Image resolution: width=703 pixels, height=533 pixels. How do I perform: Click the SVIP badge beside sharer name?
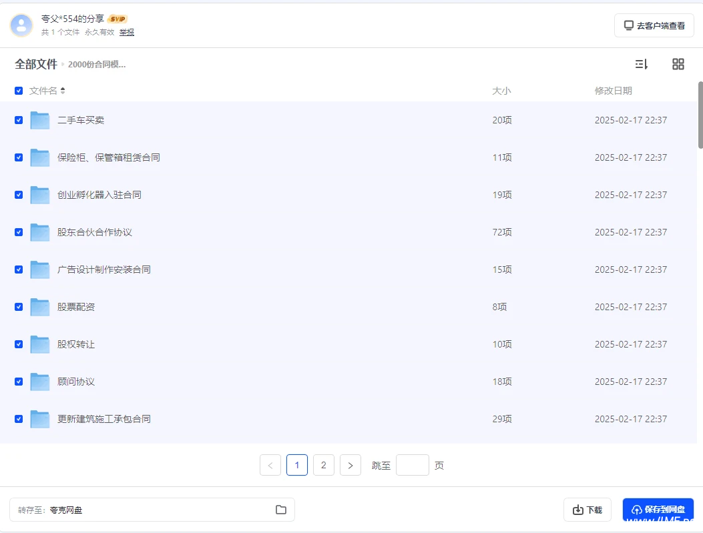click(x=116, y=18)
